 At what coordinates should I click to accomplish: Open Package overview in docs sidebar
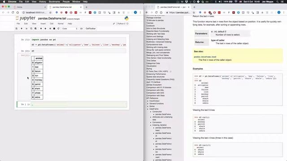153,18
